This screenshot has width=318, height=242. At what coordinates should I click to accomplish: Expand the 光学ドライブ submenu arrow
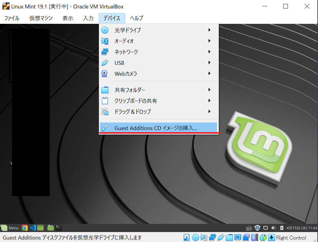click(209, 30)
